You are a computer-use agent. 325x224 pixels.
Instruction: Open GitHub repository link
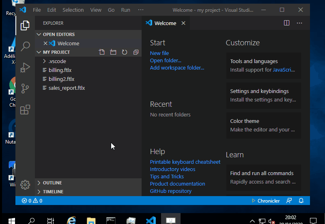[x=171, y=191]
